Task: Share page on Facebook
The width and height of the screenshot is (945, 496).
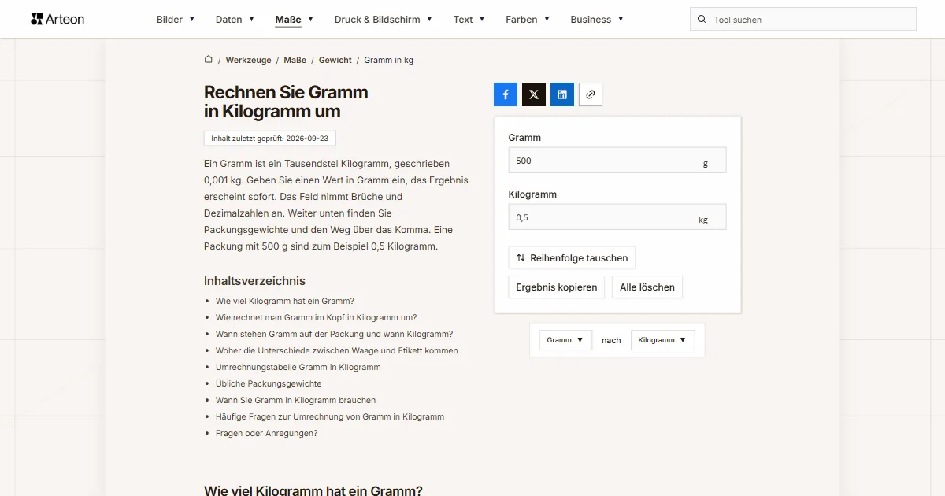Action: pos(506,94)
